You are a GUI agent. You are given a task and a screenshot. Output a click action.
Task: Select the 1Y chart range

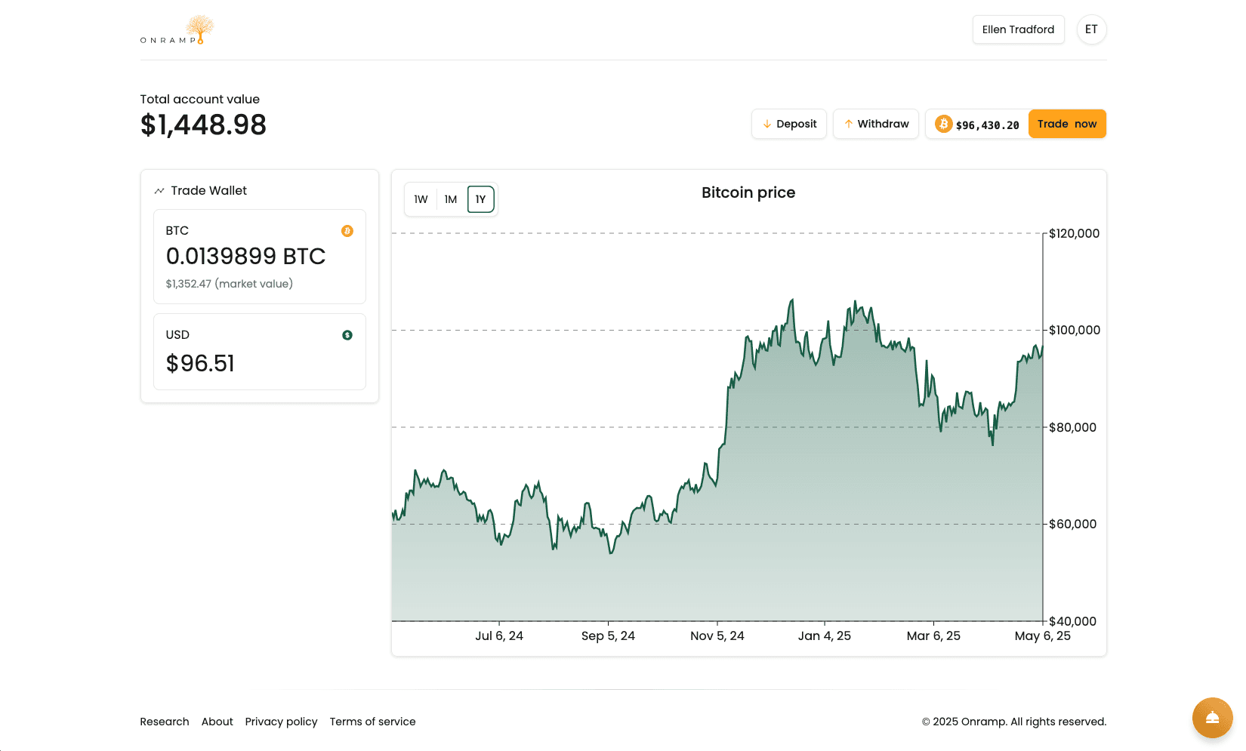(481, 199)
